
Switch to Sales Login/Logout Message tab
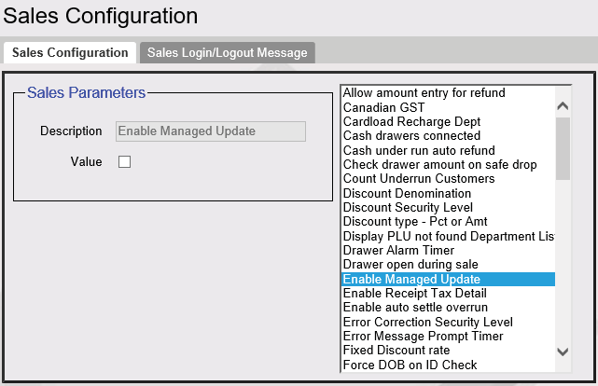[228, 52]
